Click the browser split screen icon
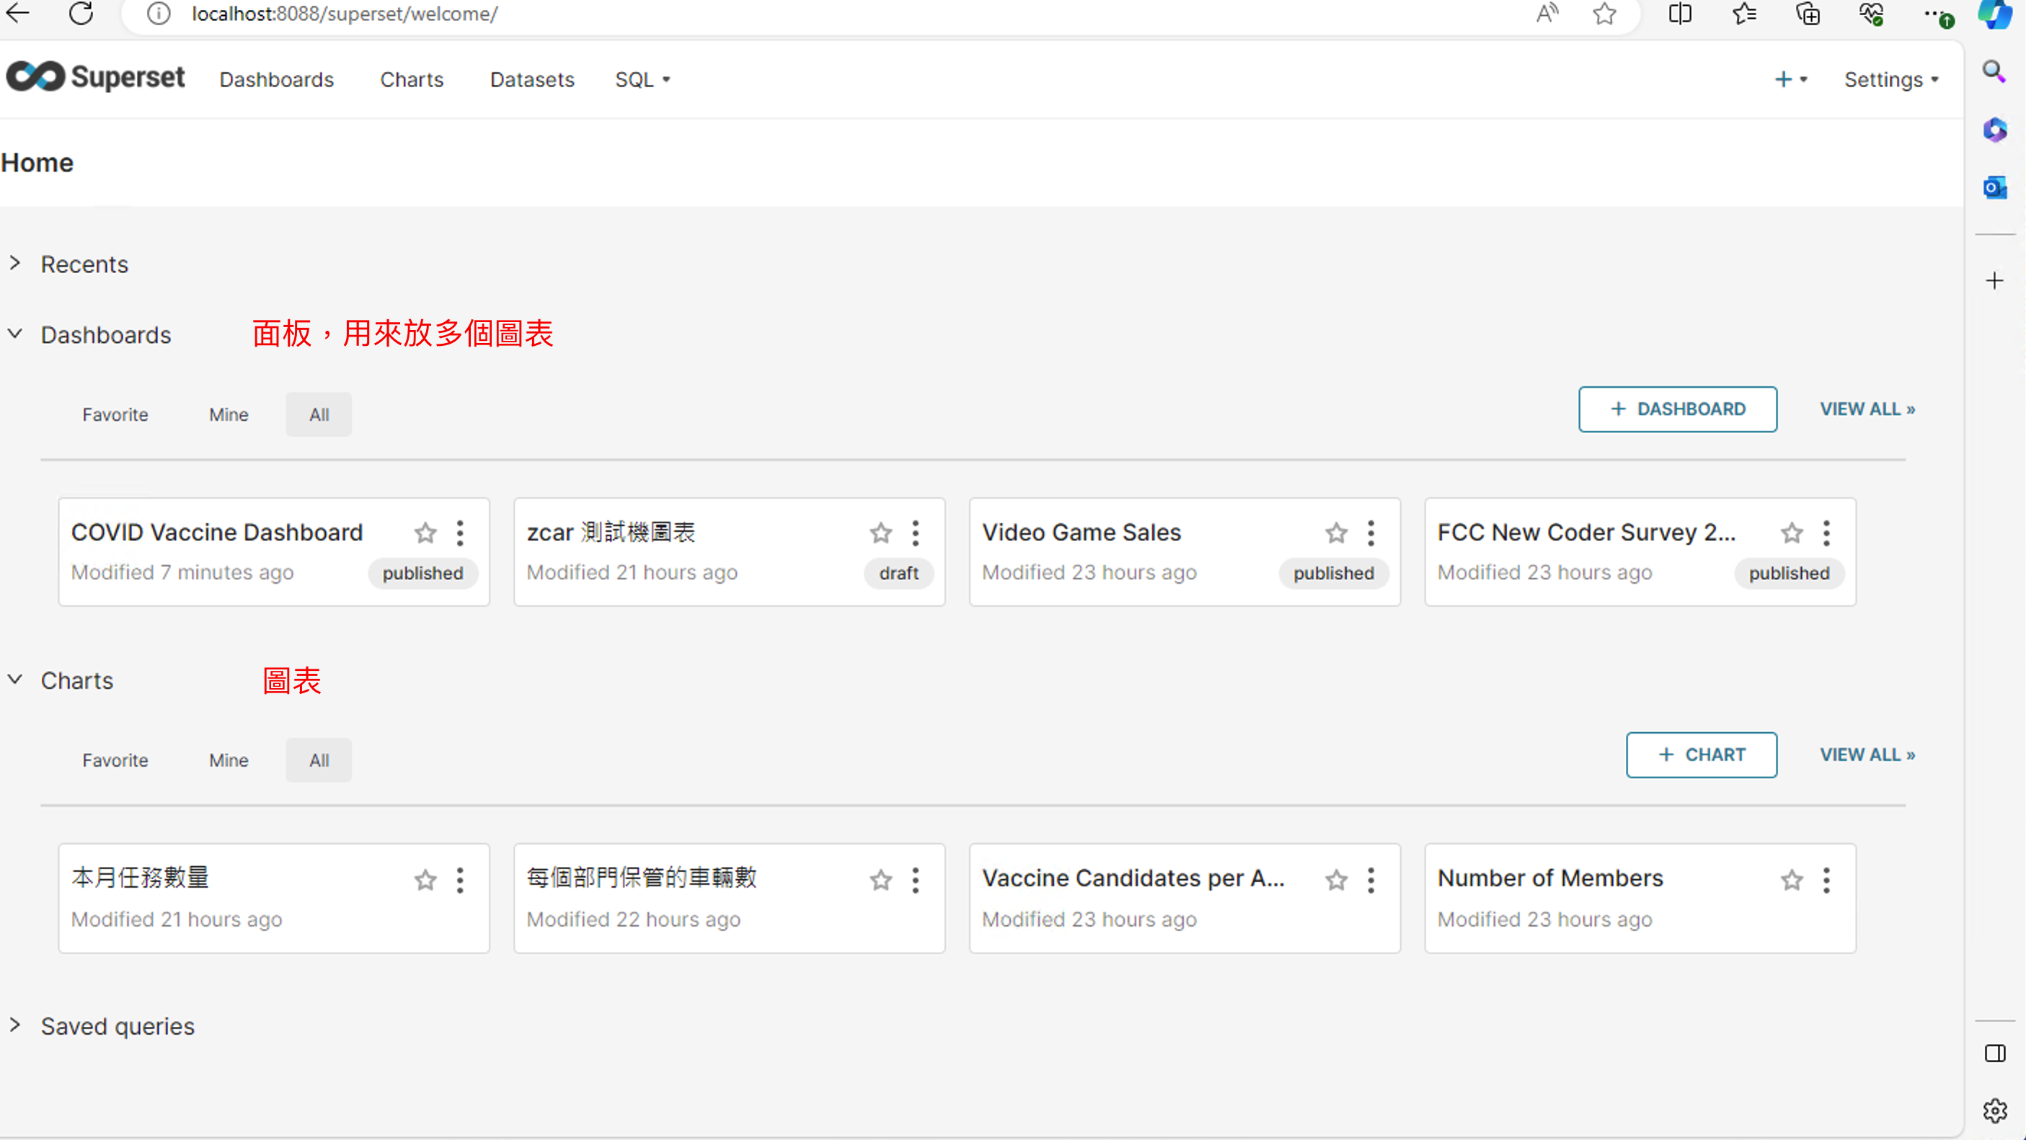This screenshot has height=1140, width=2026. tap(1679, 14)
